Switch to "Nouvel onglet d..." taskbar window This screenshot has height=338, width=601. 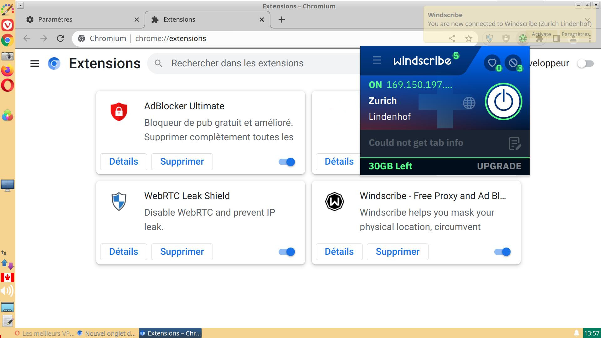(x=107, y=334)
